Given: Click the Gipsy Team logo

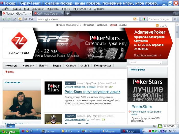Looking at the screenshot, I should [19, 43].
